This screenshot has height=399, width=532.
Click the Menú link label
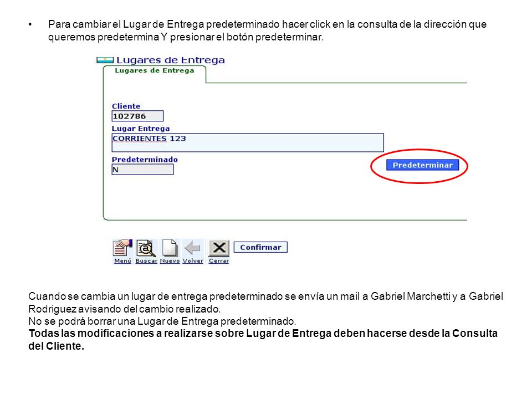point(122,261)
